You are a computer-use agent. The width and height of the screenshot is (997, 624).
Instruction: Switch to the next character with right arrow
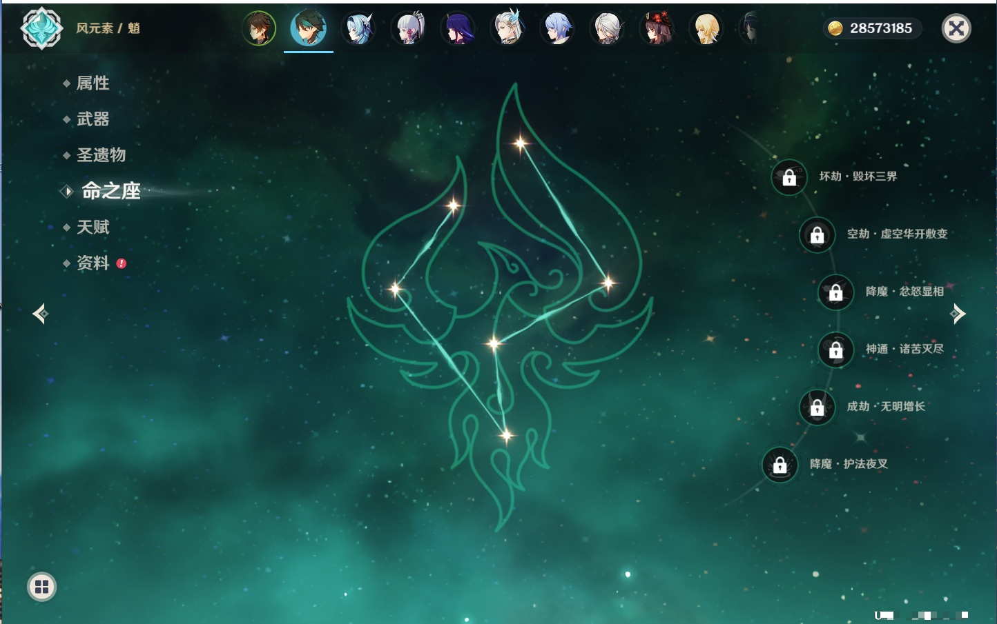[x=958, y=314]
